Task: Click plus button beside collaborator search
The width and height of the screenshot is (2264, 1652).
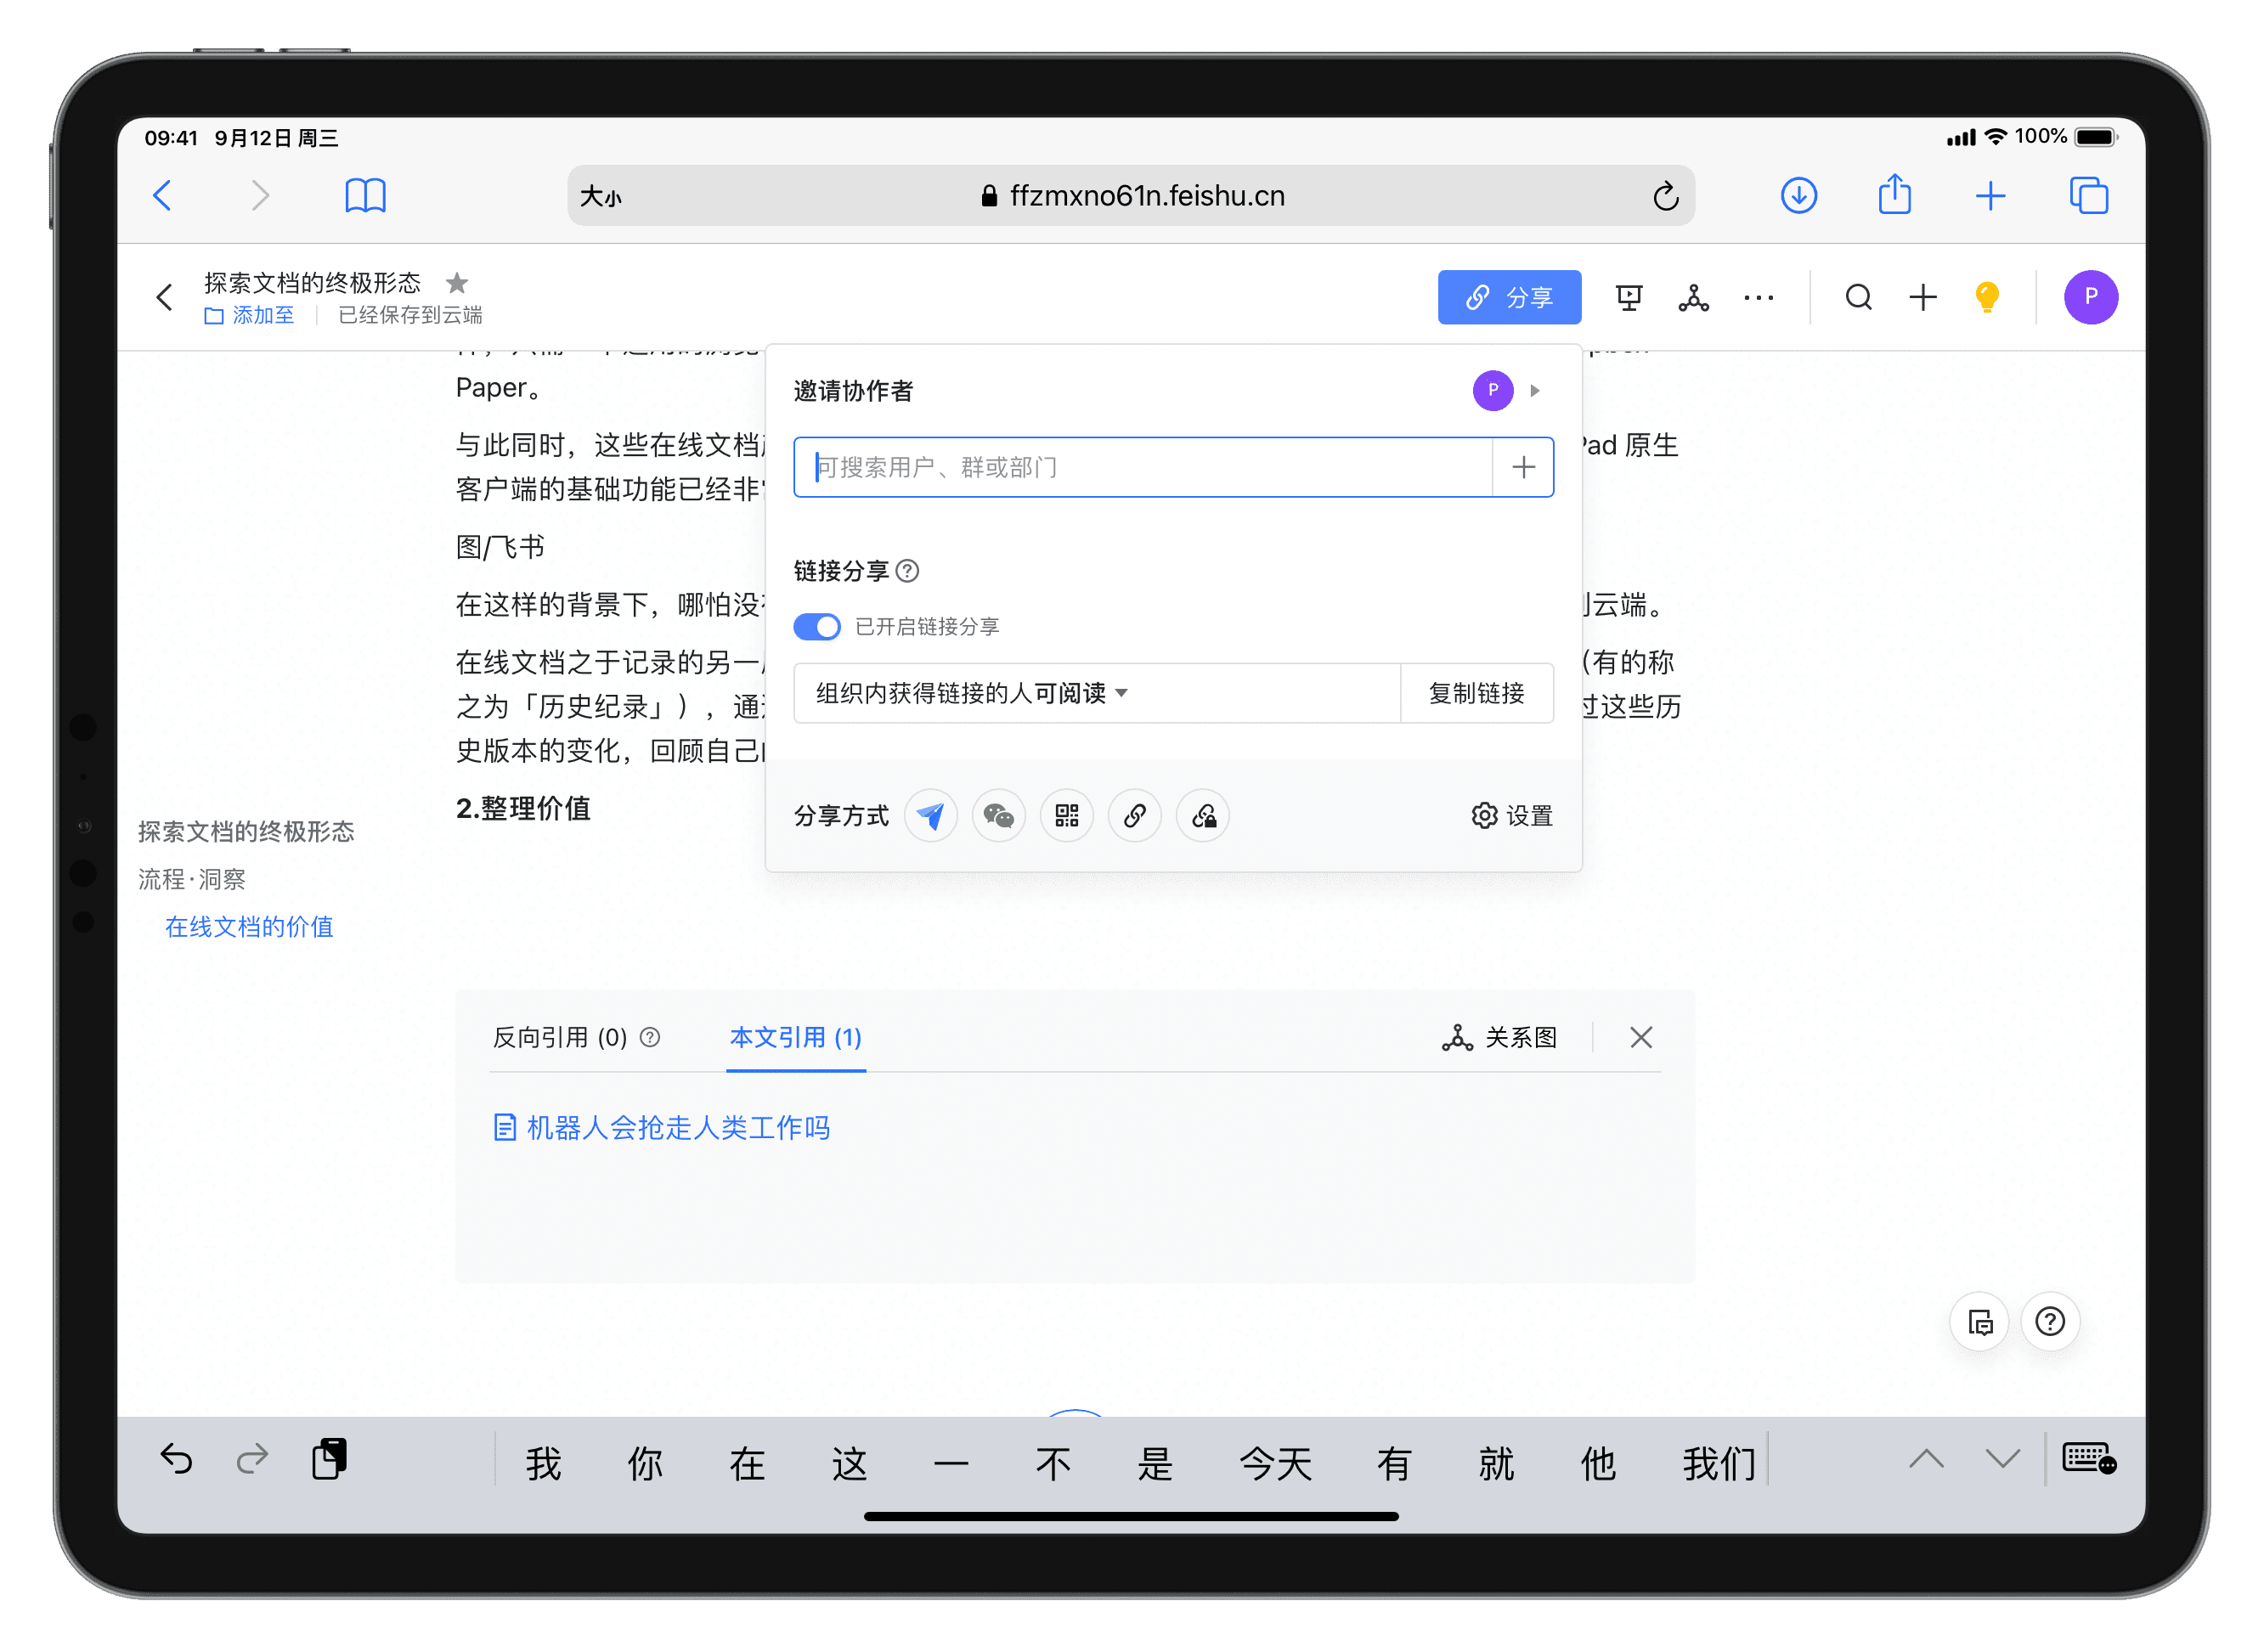Action: (x=1523, y=467)
